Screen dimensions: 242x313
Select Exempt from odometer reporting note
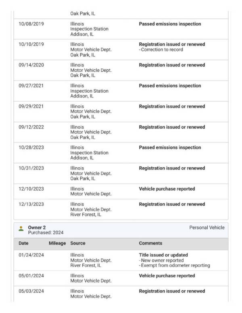175,265
